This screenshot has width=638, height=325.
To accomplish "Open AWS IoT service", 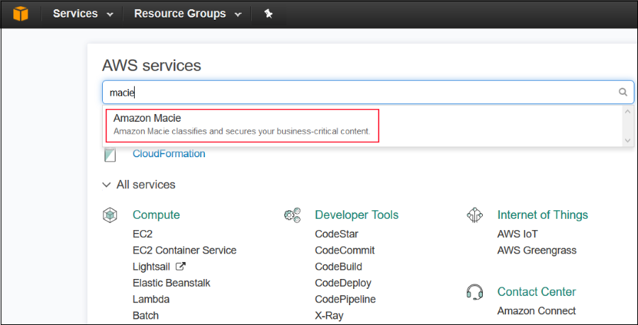I will tap(517, 234).
